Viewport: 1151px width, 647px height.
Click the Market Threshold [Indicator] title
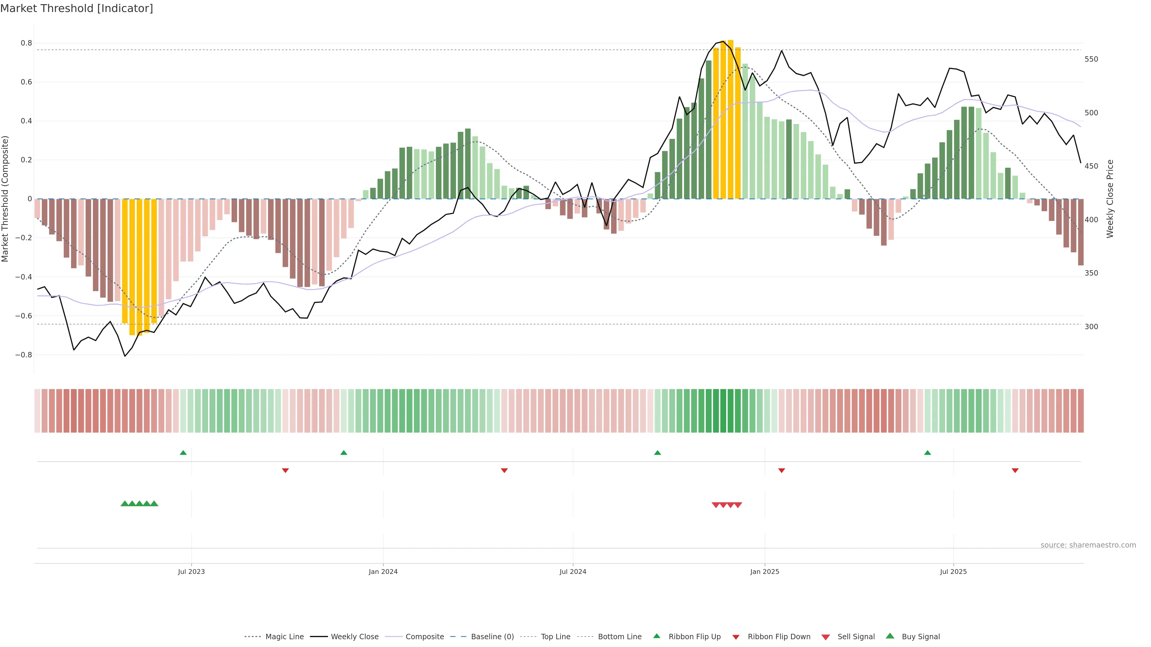coord(77,8)
